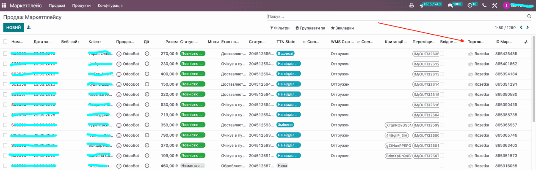Viewport: 536px width, 170px height.
Task: Open activity clock in 270,00 ₴ row
Action: (147, 54)
